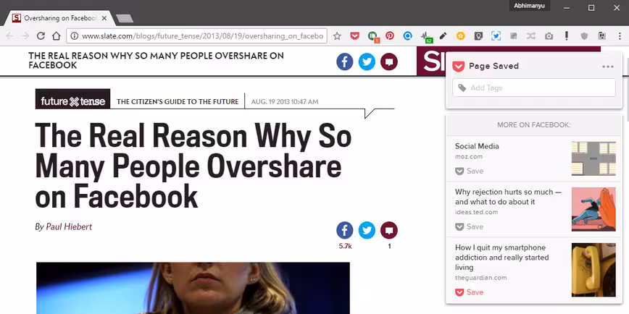
Task: Close the Oversharing on Facebook tab
Action: (x=104, y=18)
